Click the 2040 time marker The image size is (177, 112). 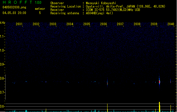point(171,24)
